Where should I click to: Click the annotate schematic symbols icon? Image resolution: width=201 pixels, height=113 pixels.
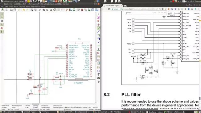(79, 10)
